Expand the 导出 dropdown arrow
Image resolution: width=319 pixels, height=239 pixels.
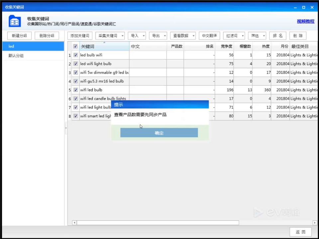165,36
